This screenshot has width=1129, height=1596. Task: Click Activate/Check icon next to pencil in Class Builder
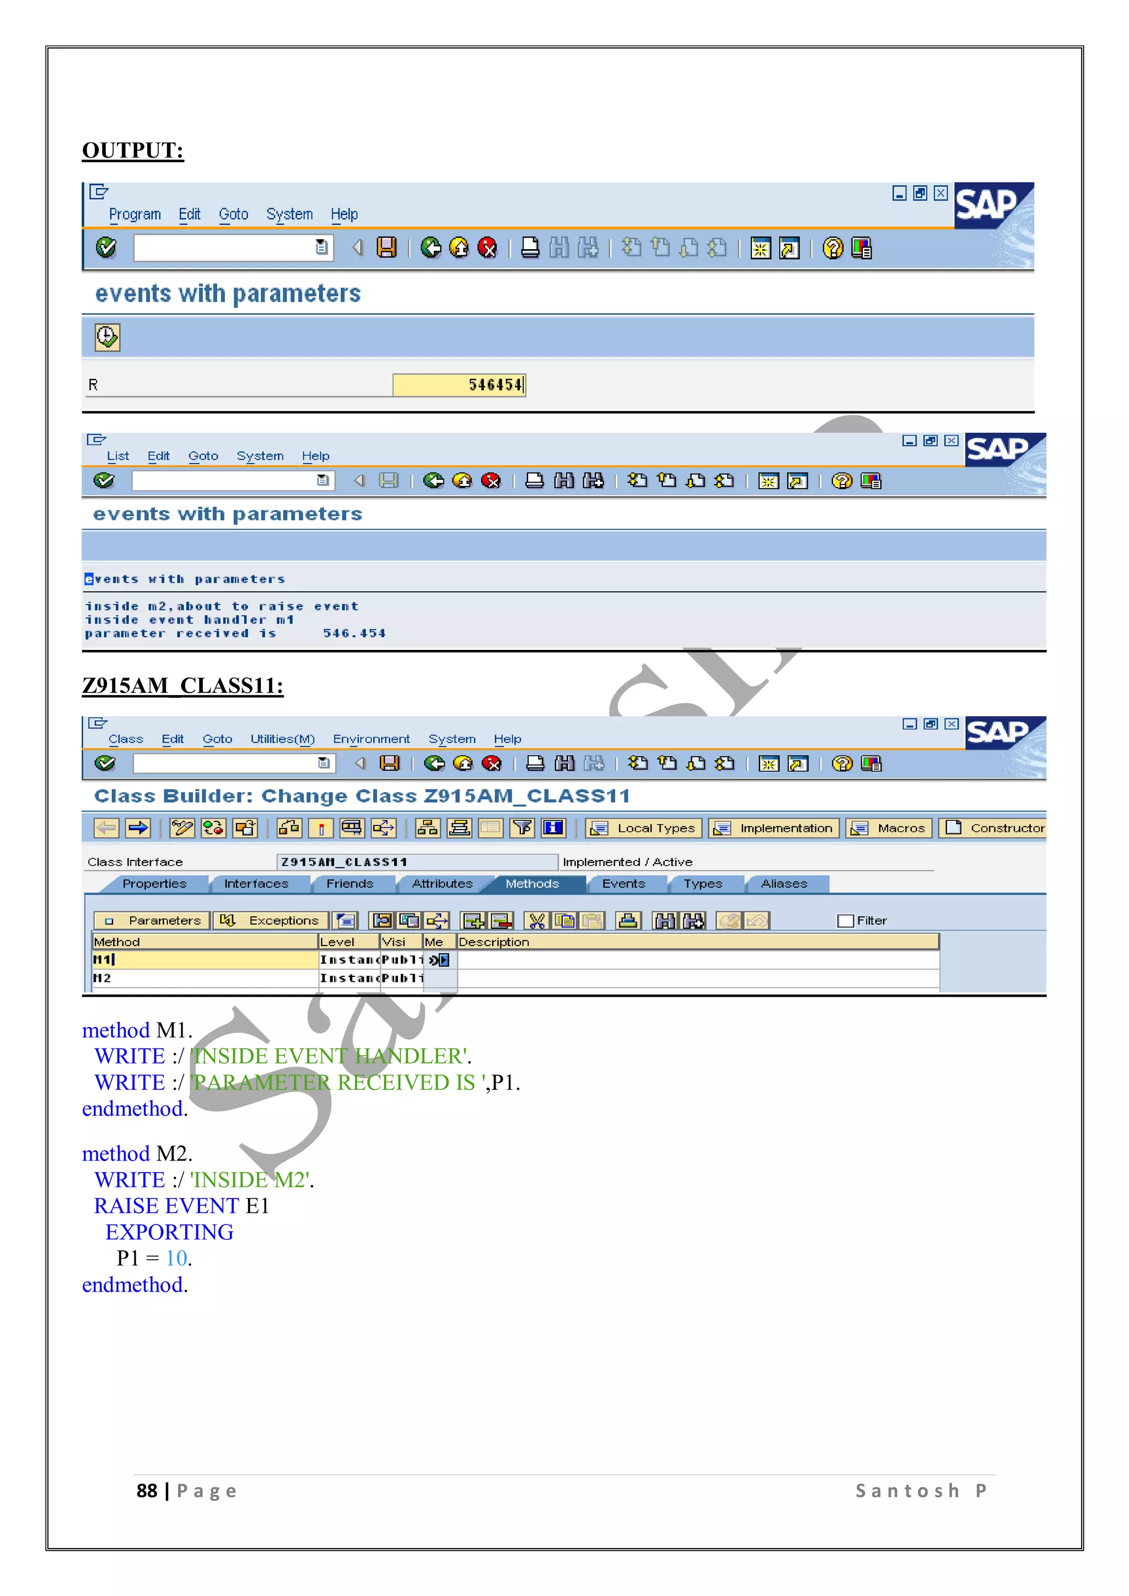click(213, 827)
